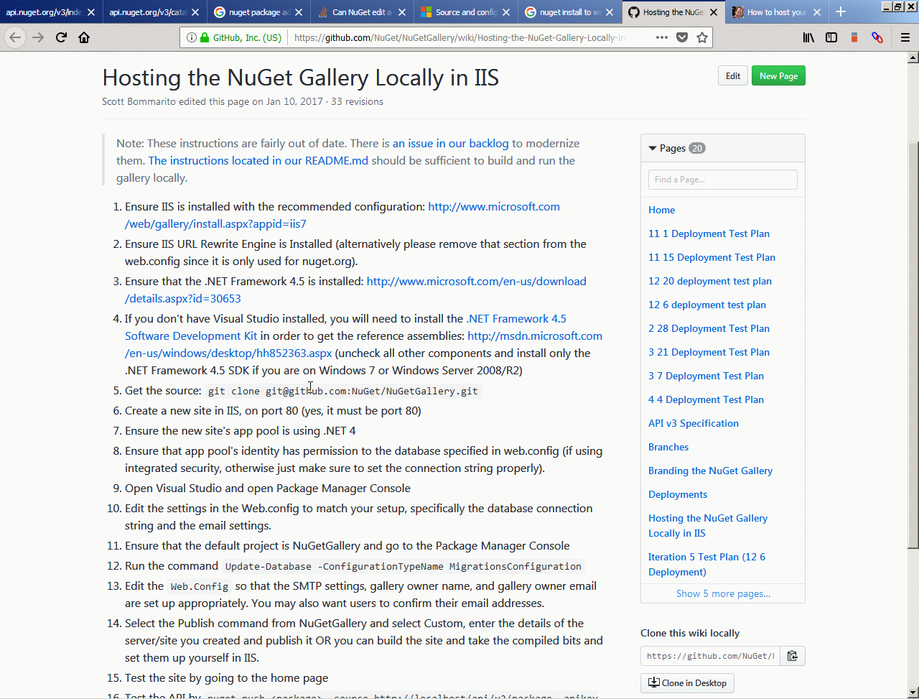Click the Edit wiki page button
This screenshot has width=919, height=699.
733,75
